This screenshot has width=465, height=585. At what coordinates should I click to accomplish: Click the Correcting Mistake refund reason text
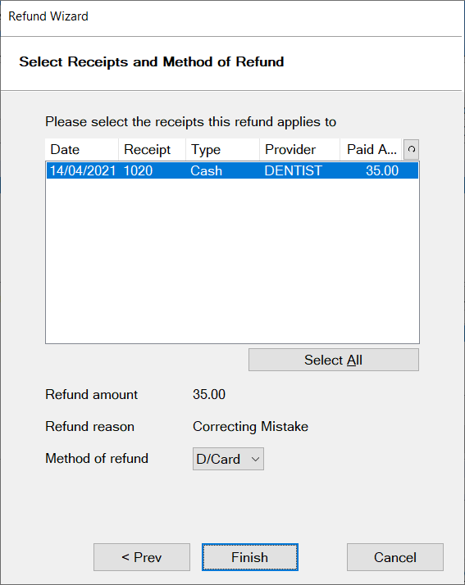coord(250,426)
